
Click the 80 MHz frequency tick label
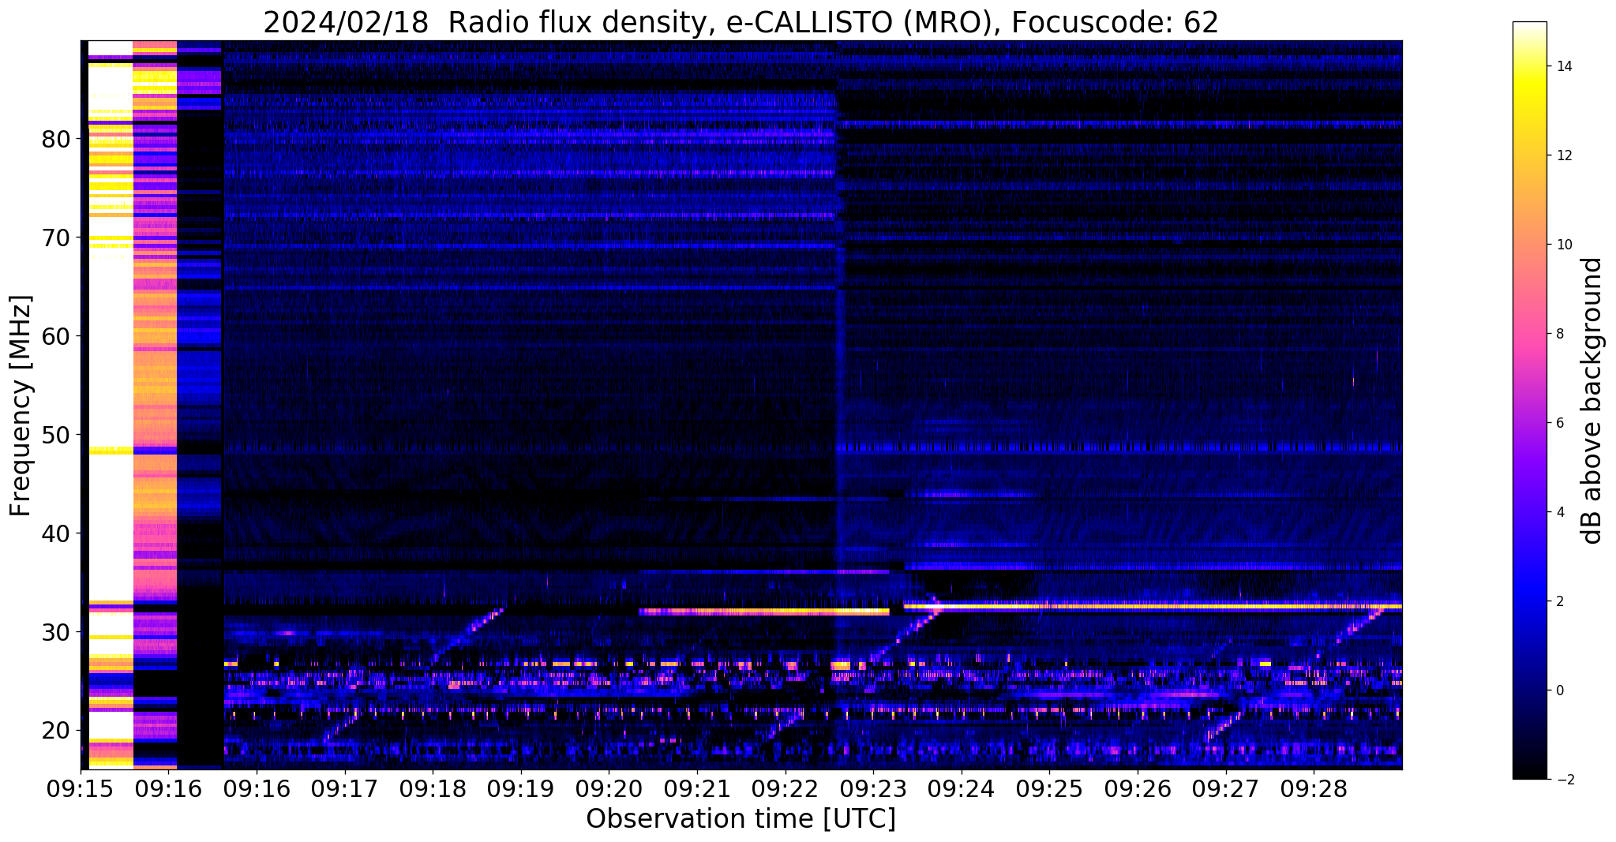point(56,139)
